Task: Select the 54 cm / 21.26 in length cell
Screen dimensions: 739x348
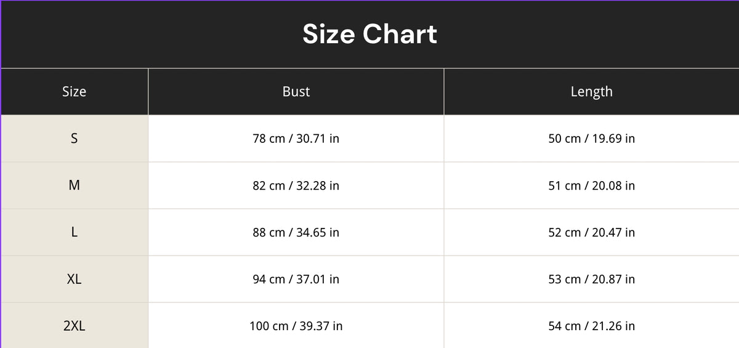Action: tap(591, 325)
